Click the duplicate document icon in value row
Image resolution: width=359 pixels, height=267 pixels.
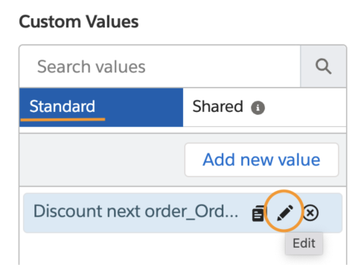(258, 213)
